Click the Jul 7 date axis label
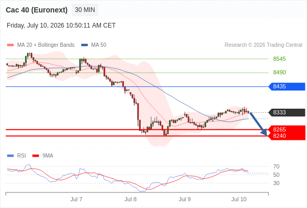This screenshot has width=307, height=208. click(76, 199)
